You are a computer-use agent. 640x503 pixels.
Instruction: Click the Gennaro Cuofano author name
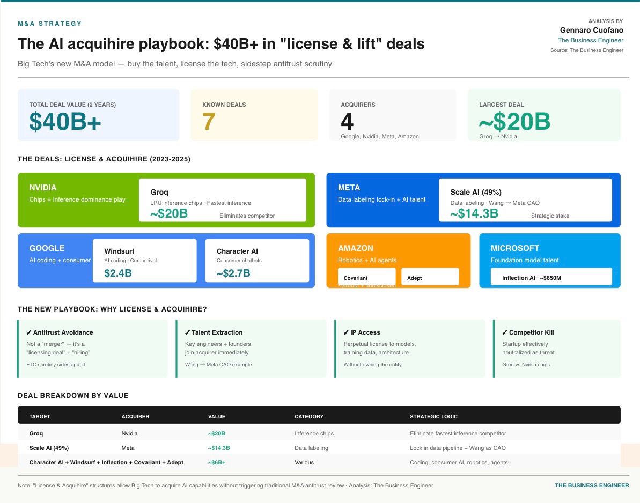tap(591, 31)
